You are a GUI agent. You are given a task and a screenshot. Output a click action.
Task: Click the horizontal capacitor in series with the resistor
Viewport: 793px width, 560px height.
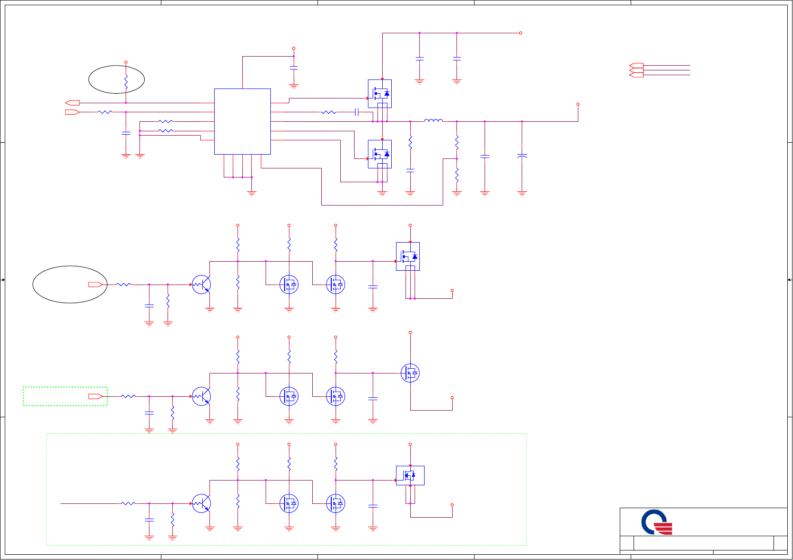pos(357,112)
